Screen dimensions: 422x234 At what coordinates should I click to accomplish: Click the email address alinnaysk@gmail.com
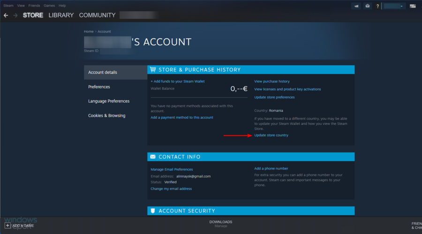pyautogui.click(x=193, y=176)
